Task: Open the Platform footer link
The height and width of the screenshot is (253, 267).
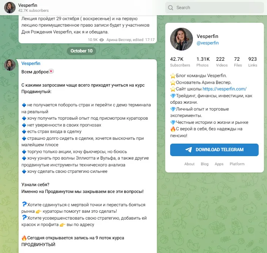Action: pyautogui.click(x=237, y=164)
